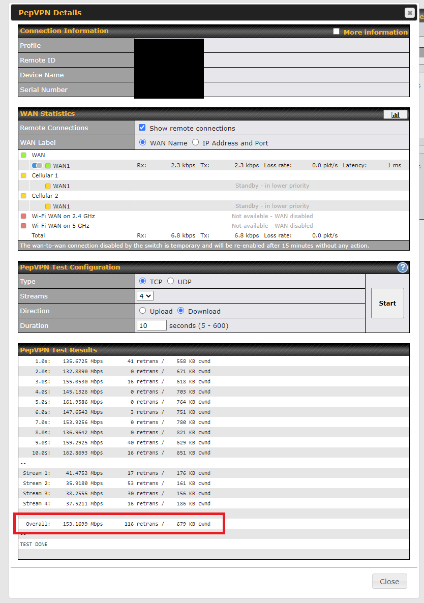Screen dimensions: 424x603
Task: Toggle the WAN1 wan-to-wan connection switch
Action: (x=37, y=165)
